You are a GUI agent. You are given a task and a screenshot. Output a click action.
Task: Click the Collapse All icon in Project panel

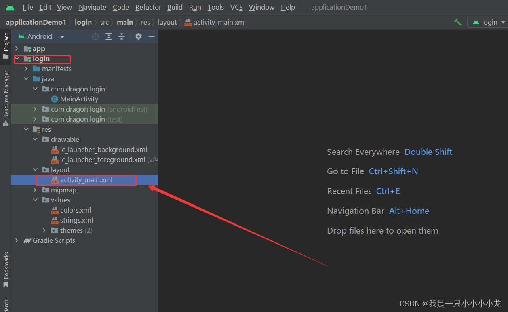tap(122, 36)
